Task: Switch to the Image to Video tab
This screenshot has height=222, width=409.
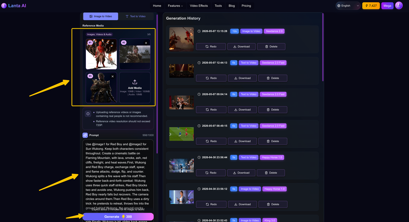Action: coord(101,16)
